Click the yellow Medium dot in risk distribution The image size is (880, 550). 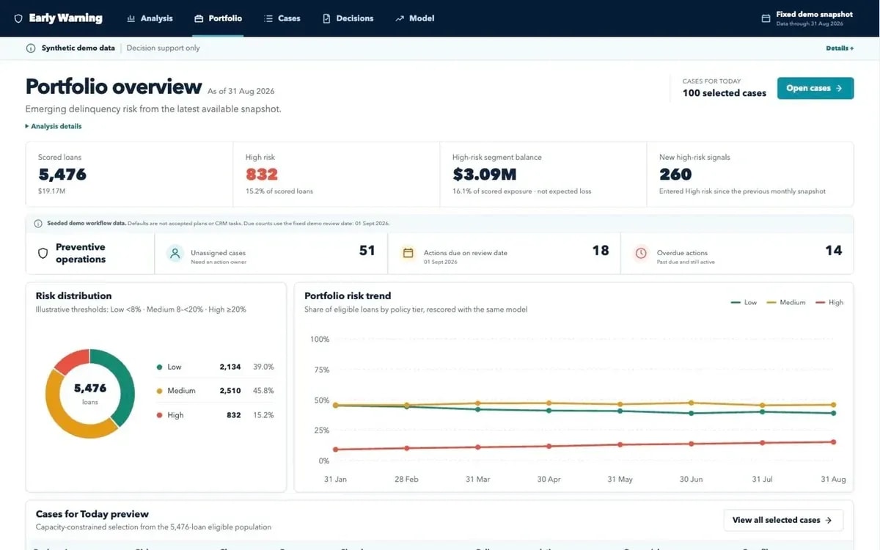159,391
